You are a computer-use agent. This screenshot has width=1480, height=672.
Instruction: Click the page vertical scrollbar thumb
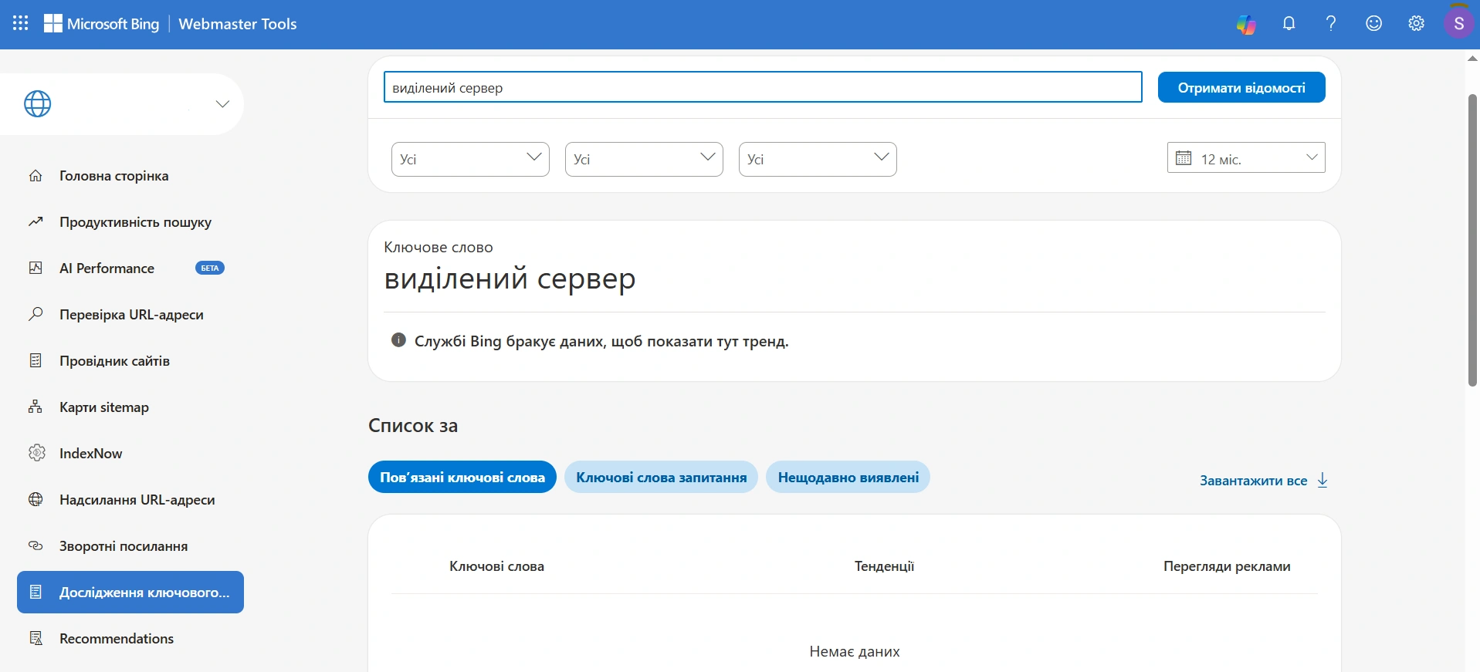click(x=1472, y=239)
